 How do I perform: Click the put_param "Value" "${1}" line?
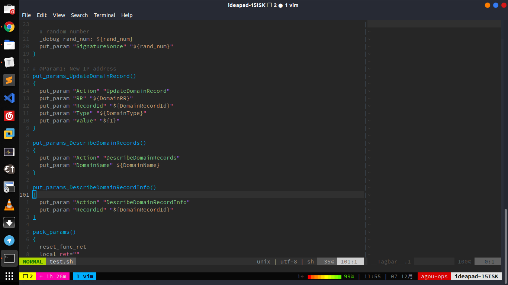coord(80,121)
